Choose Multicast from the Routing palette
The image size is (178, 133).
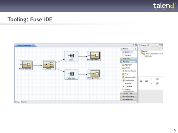click(127, 83)
